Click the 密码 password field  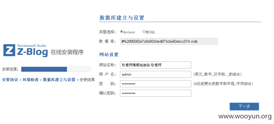coord(155,84)
